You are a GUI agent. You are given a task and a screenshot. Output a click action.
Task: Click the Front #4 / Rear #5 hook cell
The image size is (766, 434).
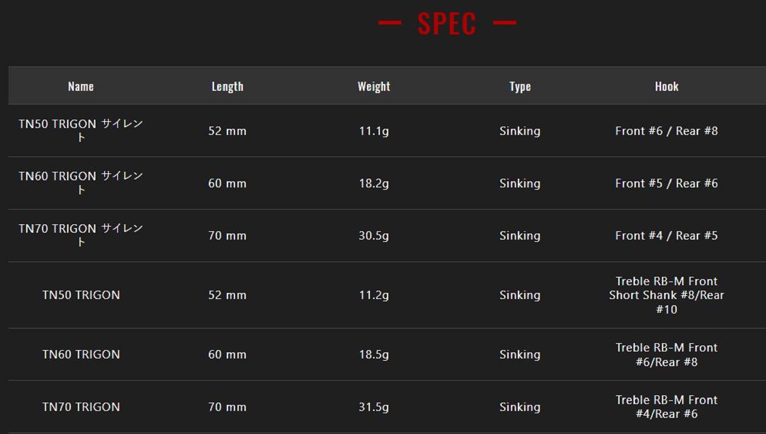click(x=666, y=235)
